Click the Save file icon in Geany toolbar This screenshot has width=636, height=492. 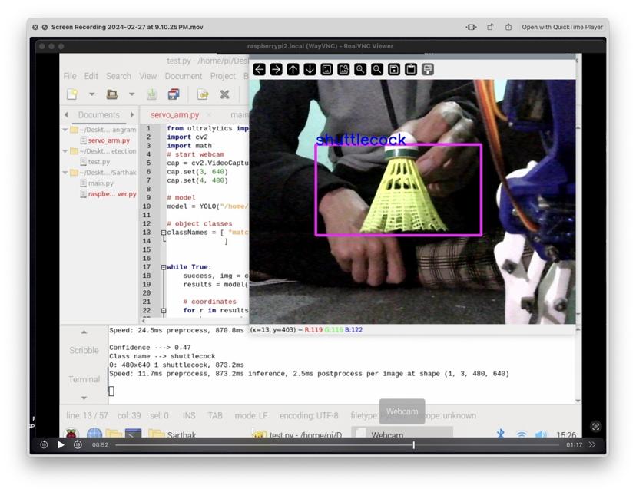tap(151, 94)
